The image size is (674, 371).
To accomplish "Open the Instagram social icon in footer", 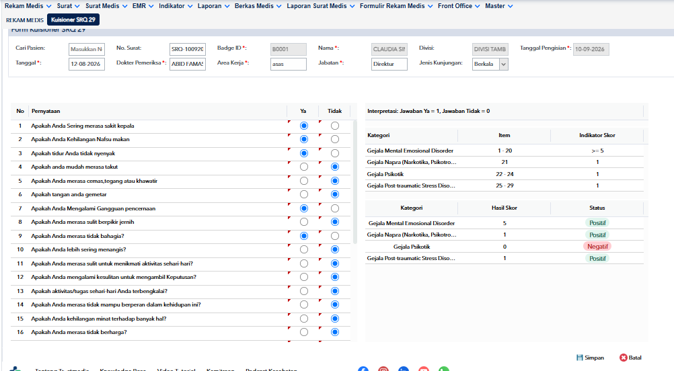I will 383,369.
